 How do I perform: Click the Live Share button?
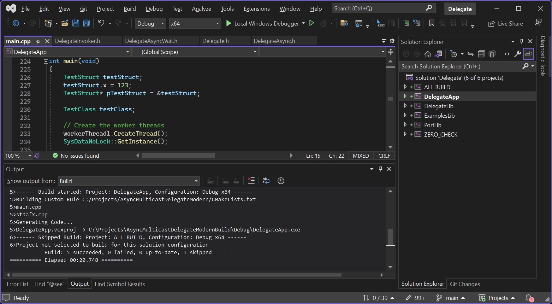[x=505, y=24]
